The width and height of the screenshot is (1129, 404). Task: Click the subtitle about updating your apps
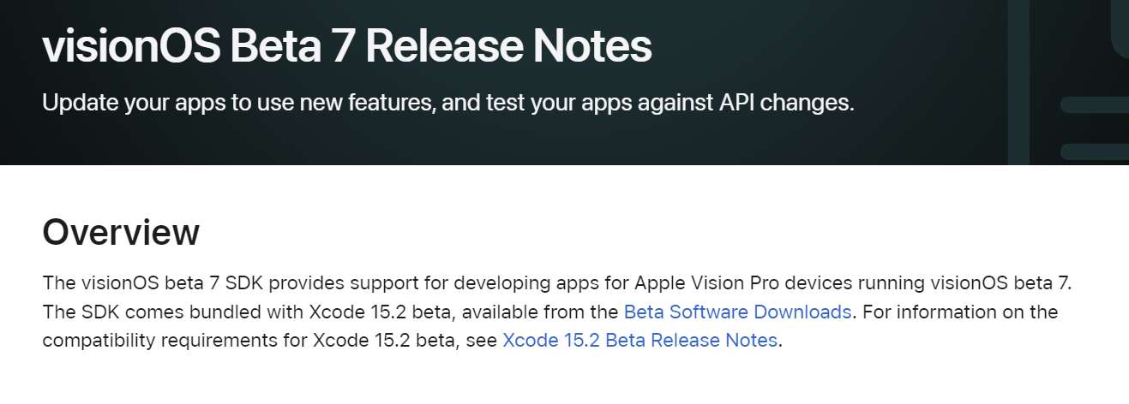pos(448,104)
